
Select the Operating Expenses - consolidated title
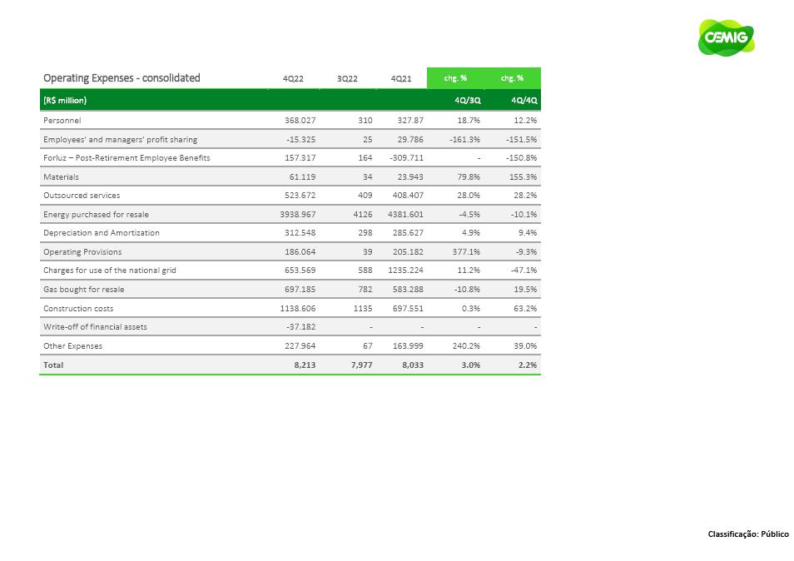(122, 78)
